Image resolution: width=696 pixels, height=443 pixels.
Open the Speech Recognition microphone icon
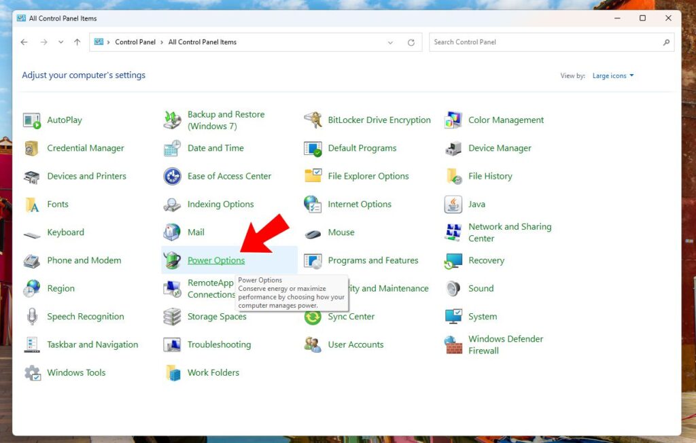32,317
